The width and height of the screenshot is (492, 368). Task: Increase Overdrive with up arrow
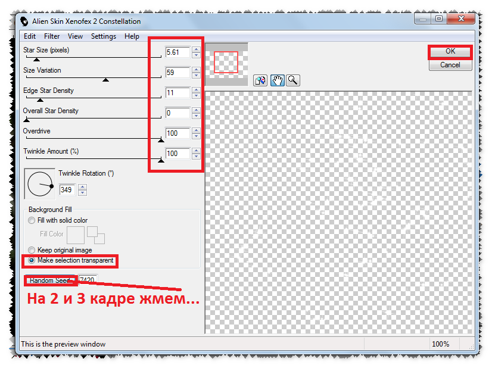[196, 130]
